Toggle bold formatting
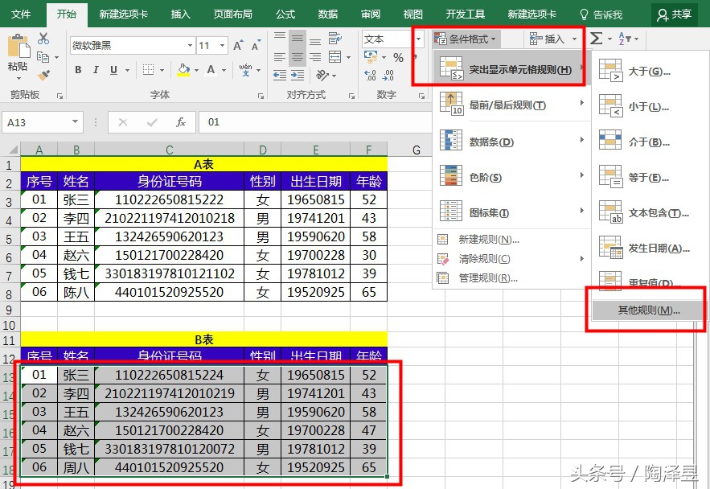Image resolution: width=710 pixels, height=489 pixels. pyautogui.click(x=78, y=71)
